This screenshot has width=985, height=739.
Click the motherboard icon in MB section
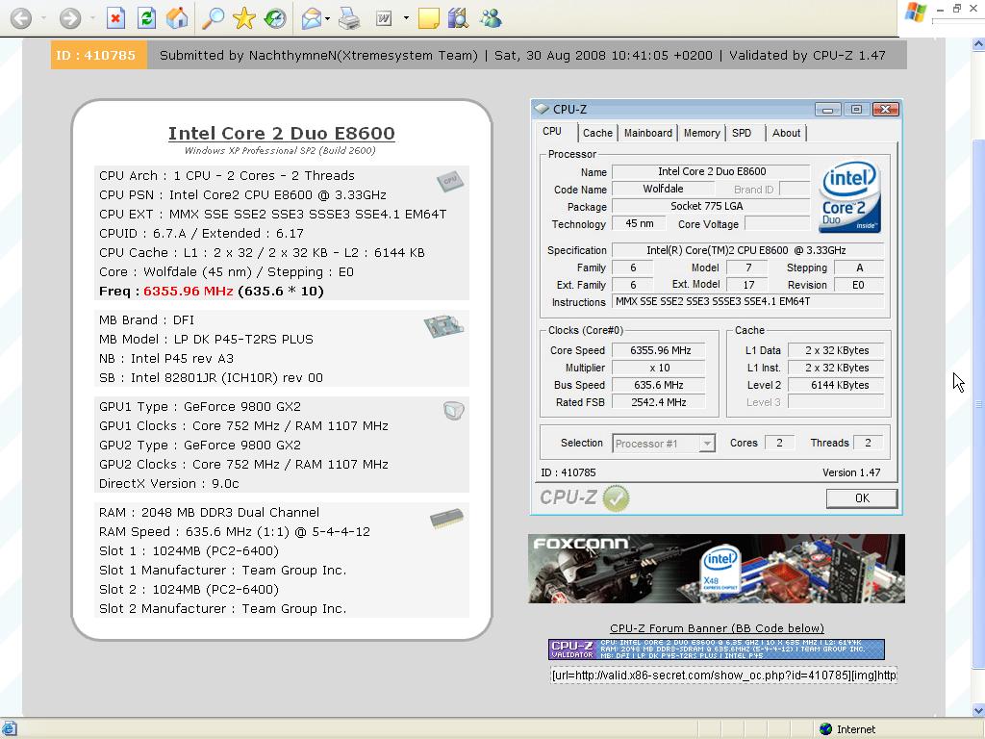tap(442, 326)
